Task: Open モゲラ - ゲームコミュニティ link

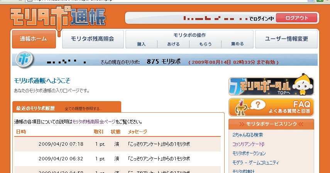Action: tap(256, 163)
